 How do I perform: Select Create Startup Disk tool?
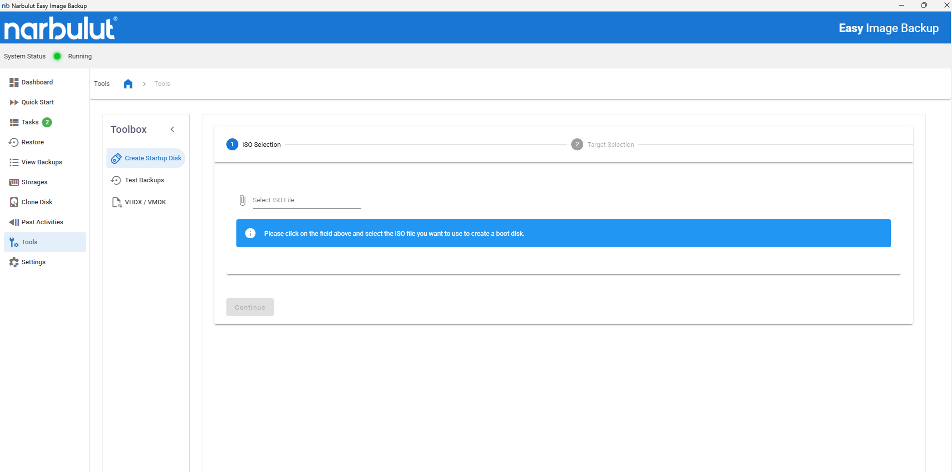pyautogui.click(x=152, y=158)
